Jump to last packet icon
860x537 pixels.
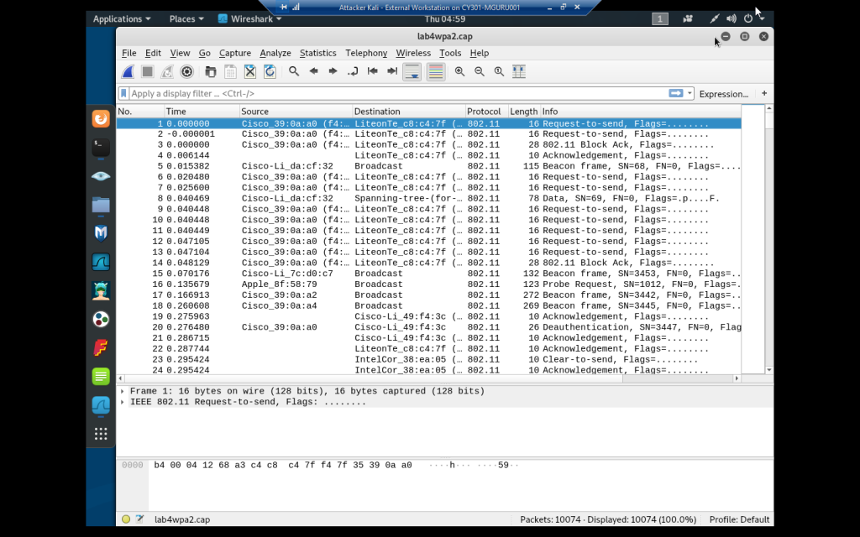(392, 71)
